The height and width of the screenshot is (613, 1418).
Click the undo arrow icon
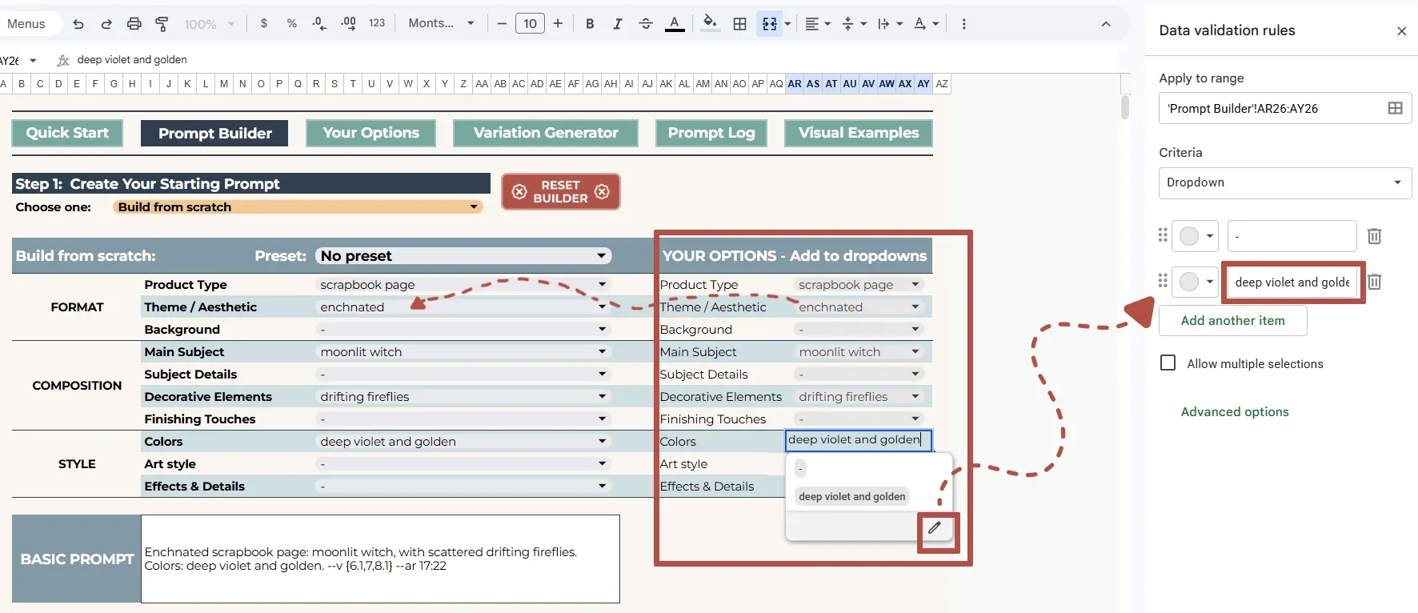78,24
